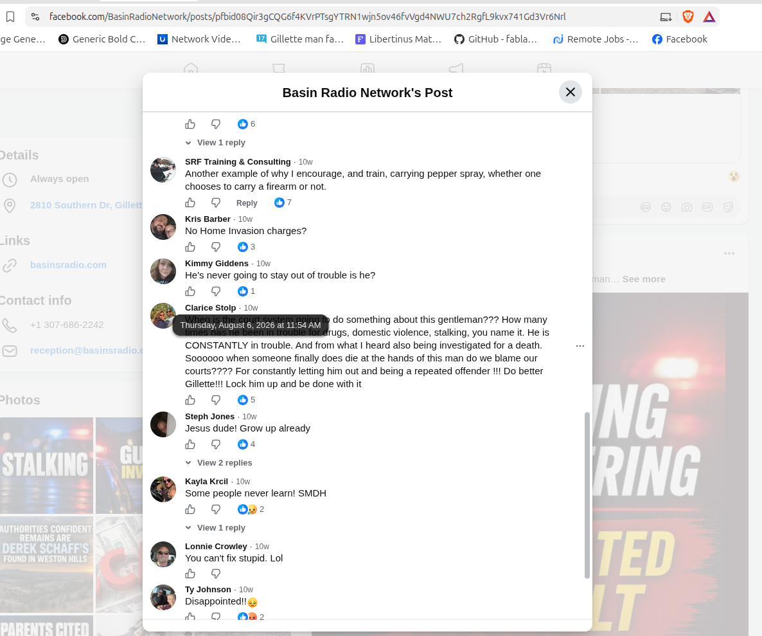The image size is (762, 636).
Task: Close the Basin Radio Network's Post dialog
Action: click(x=571, y=92)
